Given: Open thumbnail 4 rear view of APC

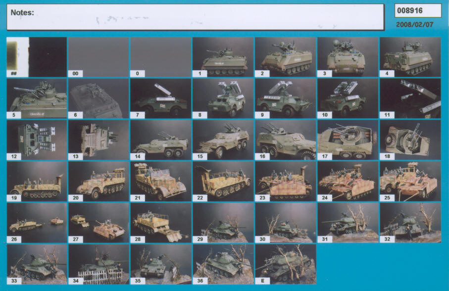Looking at the screenshot, I should (x=410, y=57).
